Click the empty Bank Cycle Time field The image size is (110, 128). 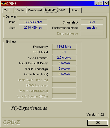click(x=64, y=80)
